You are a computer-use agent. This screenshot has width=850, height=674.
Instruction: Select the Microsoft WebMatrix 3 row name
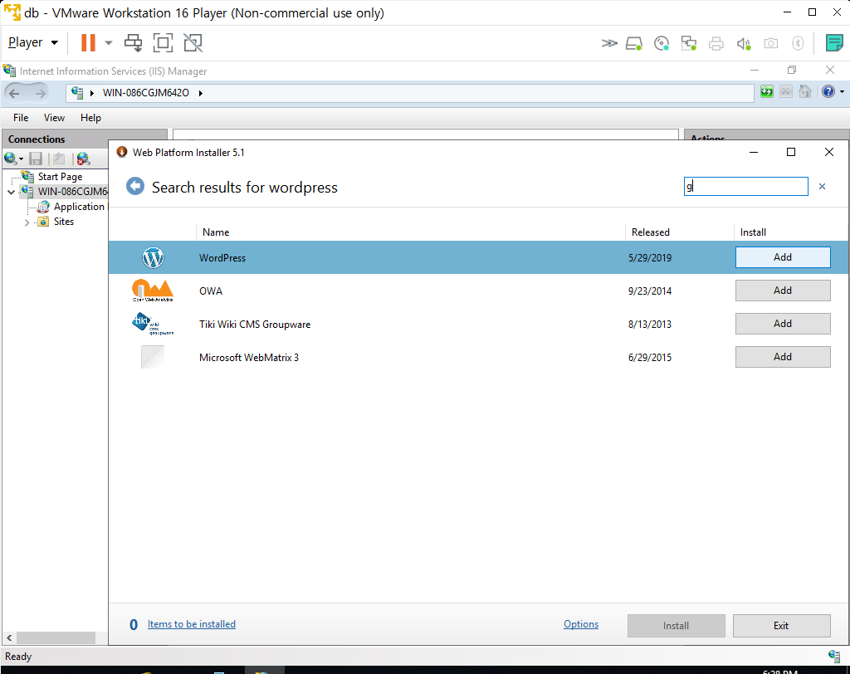[249, 357]
